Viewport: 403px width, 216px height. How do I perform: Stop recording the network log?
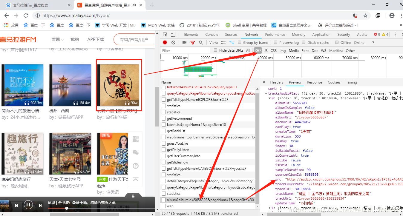point(165,43)
